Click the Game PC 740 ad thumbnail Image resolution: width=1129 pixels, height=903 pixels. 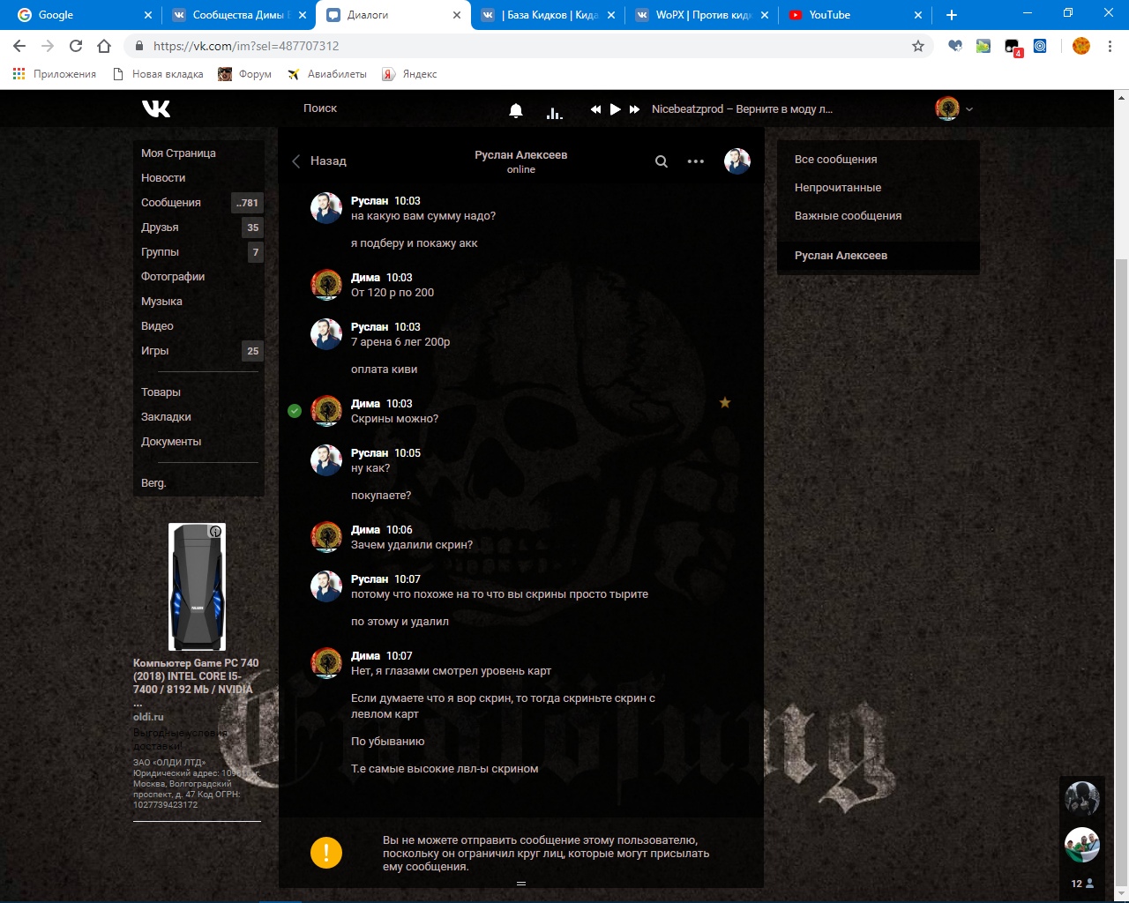click(197, 586)
